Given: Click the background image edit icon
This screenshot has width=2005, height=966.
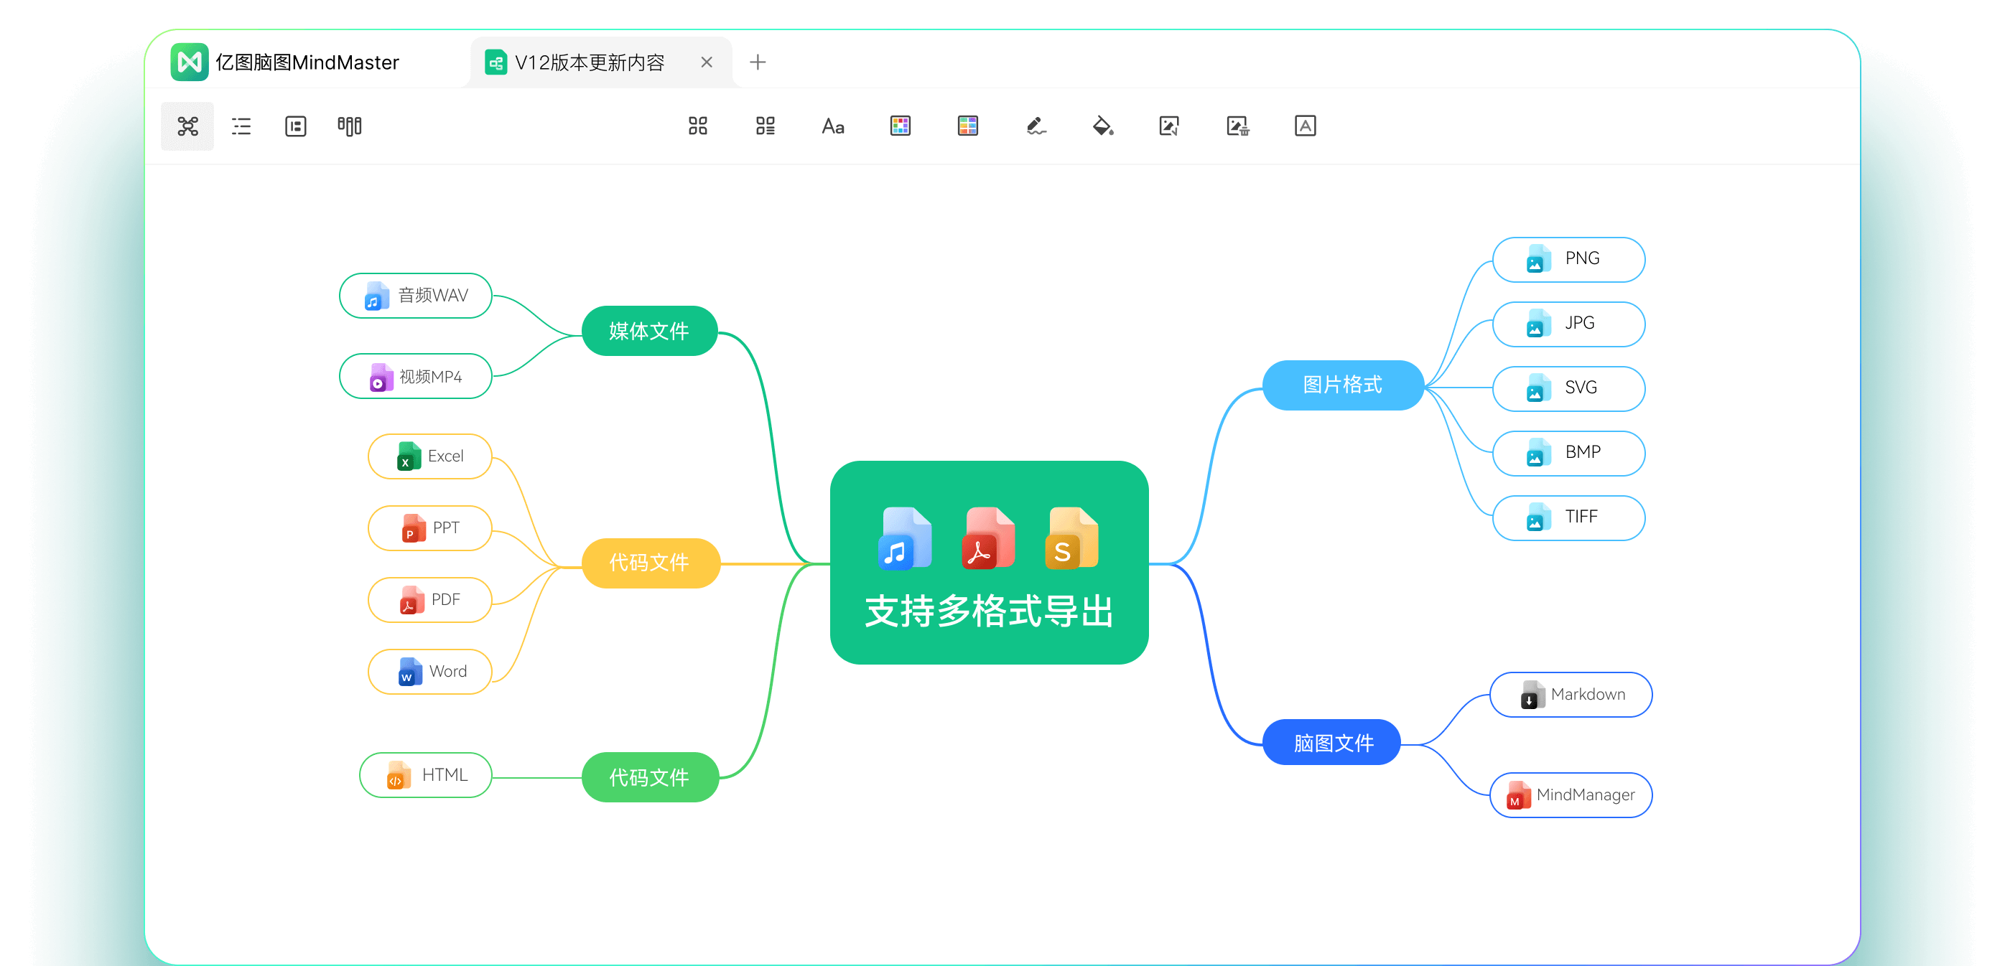Looking at the screenshot, I should (1169, 126).
